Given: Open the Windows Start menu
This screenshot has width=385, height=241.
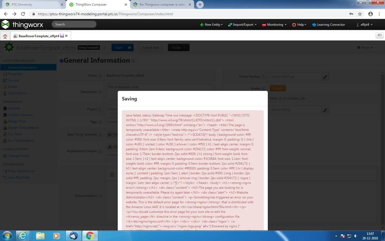Looking at the screenshot, I should [7, 236].
